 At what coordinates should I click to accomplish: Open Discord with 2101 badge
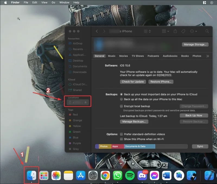click(x=142, y=175)
